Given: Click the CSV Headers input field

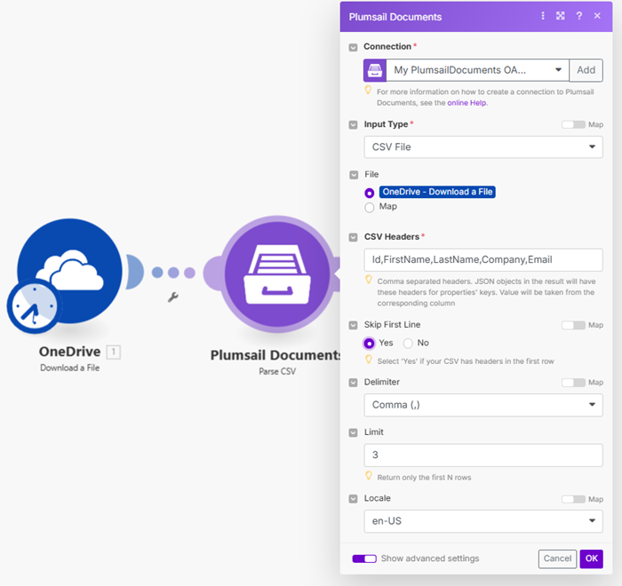Looking at the screenshot, I should (483, 259).
